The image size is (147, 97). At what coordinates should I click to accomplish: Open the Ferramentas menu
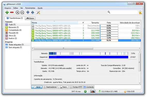(30, 8)
